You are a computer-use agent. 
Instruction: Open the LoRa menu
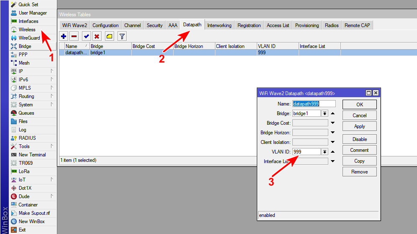pyautogui.click(x=33, y=171)
